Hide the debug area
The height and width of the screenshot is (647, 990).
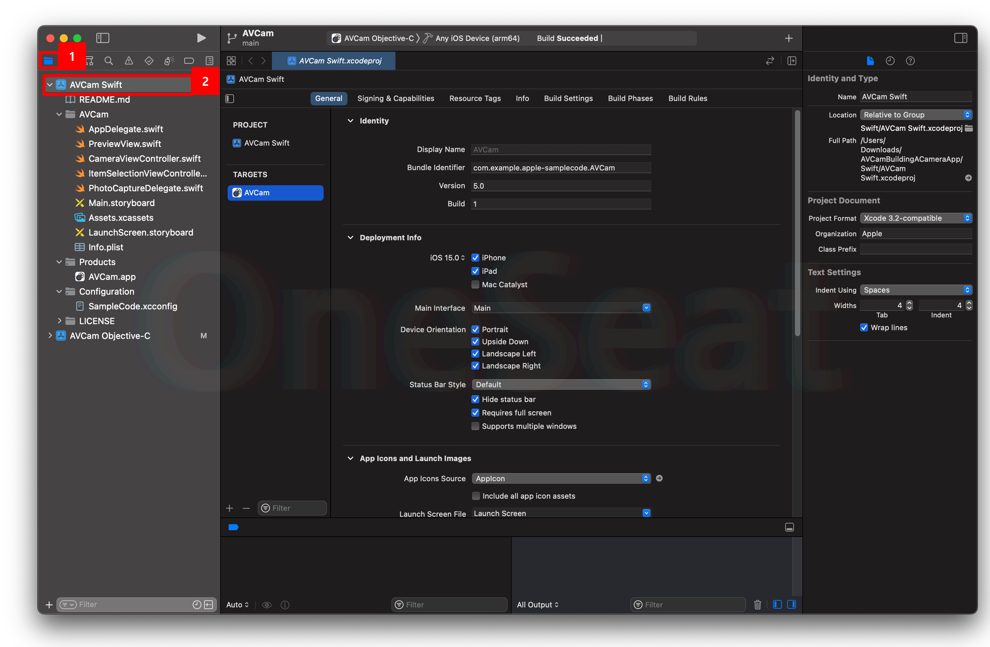(x=790, y=527)
